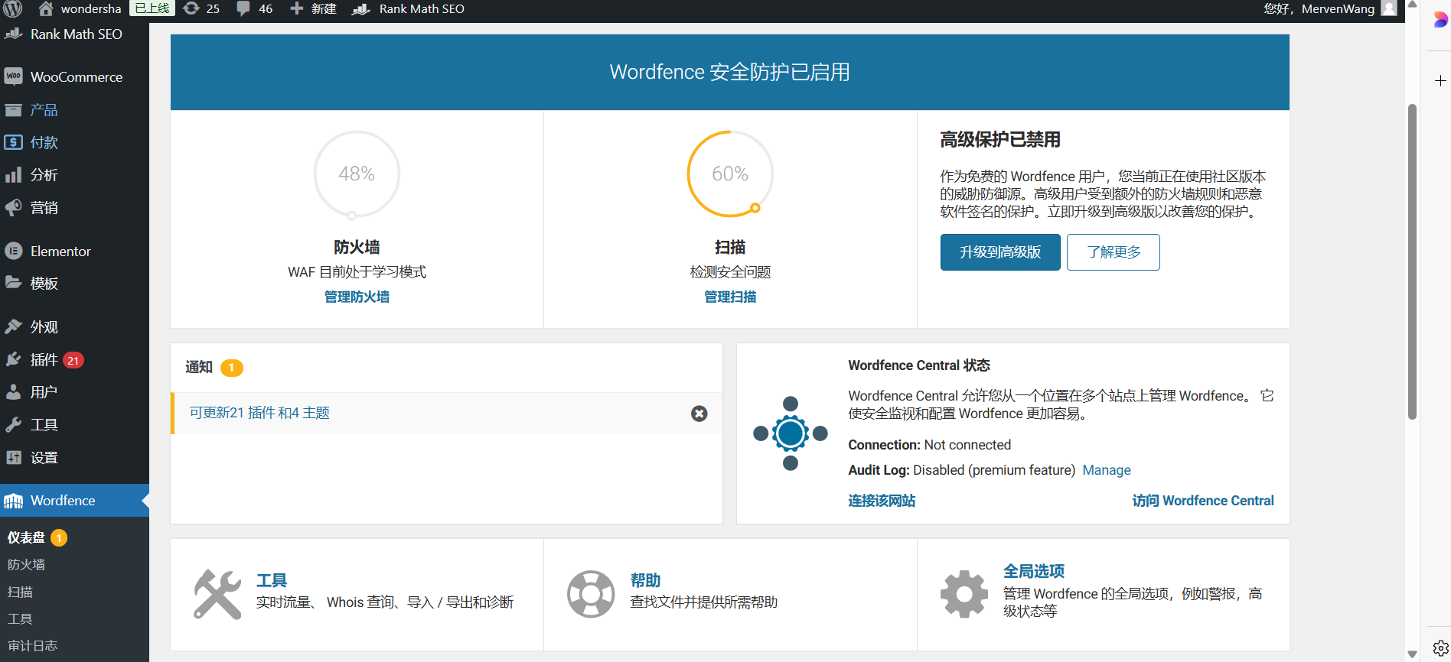Image resolution: width=1451 pixels, height=662 pixels.
Task: Click the 了解更多 button
Action: 1114,252
